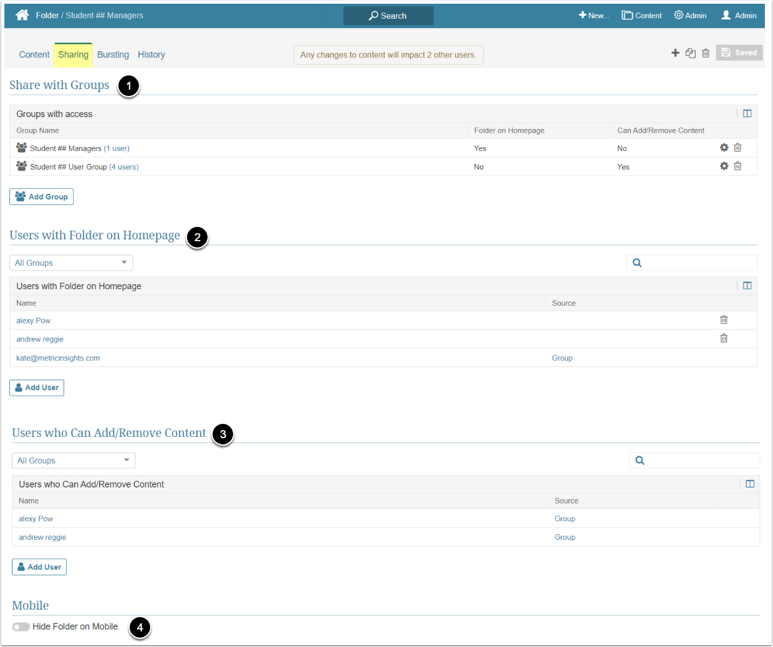This screenshot has width=773, height=647.
Task: Remove andrew reggie from homepage users
Action: tap(724, 338)
